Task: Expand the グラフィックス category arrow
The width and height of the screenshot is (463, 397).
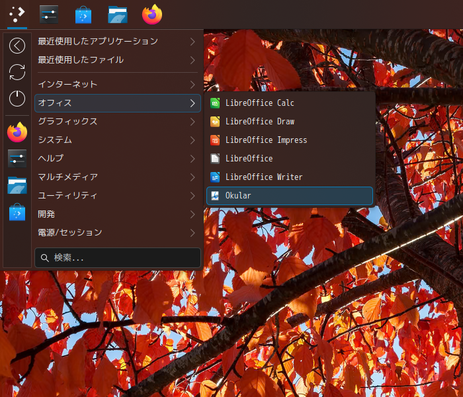Action: (x=192, y=122)
